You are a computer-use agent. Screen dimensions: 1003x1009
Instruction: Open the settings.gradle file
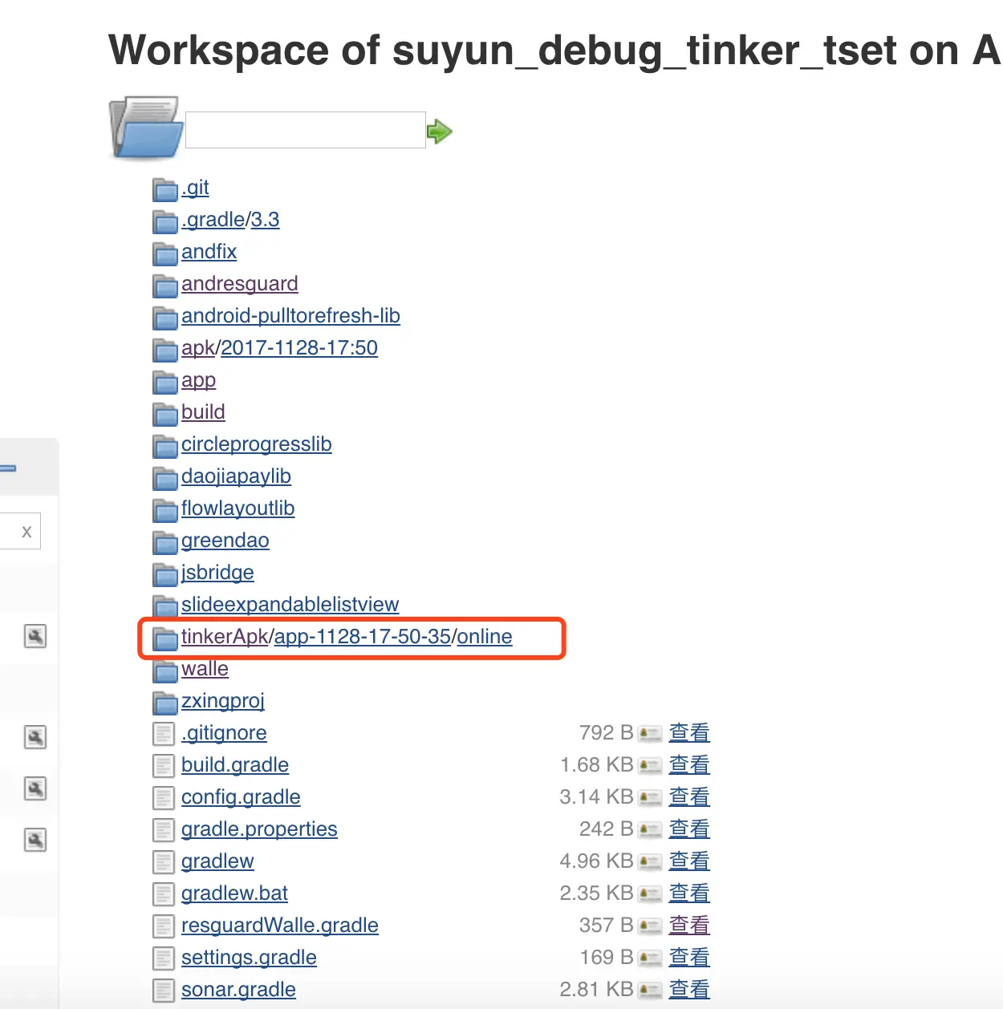(x=249, y=958)
